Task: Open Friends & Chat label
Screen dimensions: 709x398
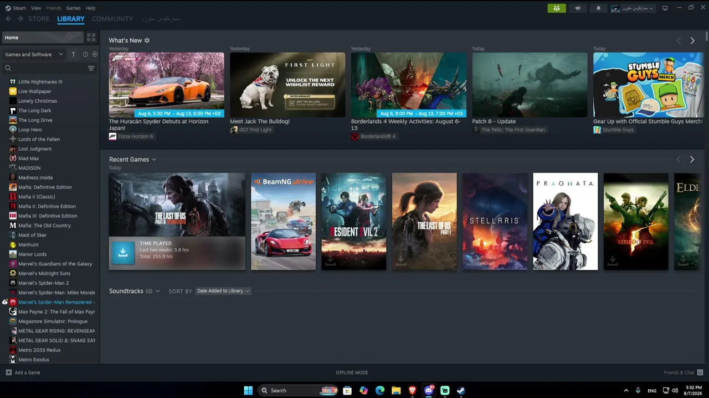Action: [679, 373]
